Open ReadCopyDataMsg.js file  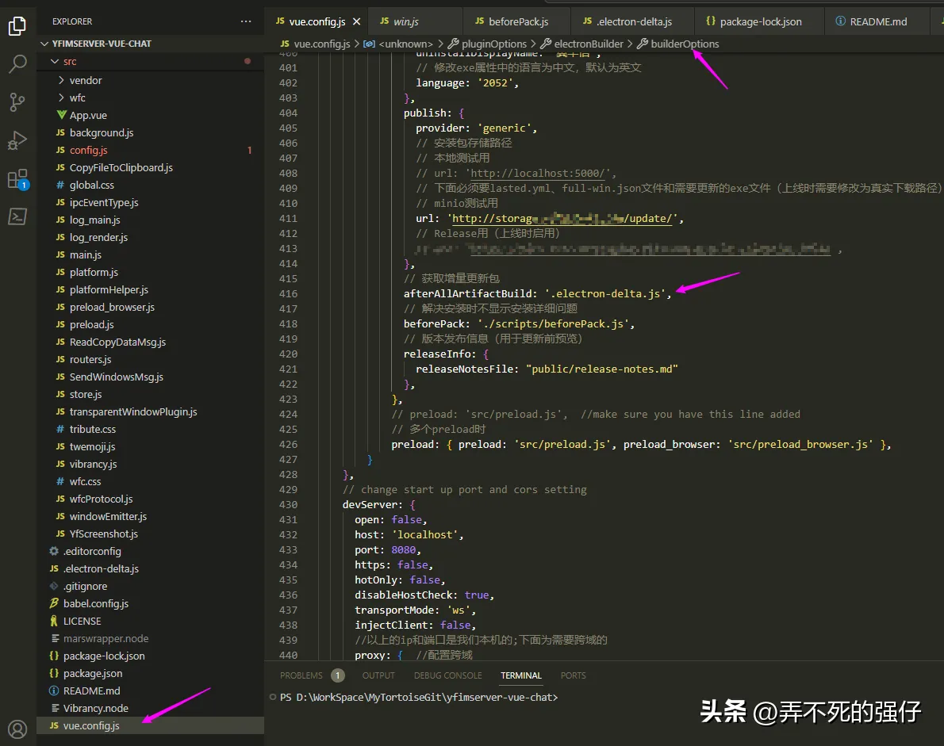[x=151, y=342]
